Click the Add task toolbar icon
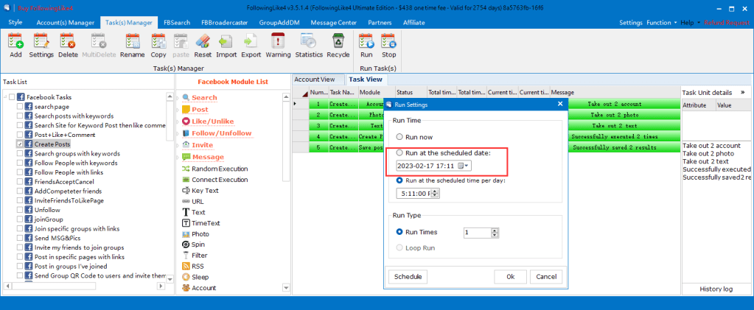Screen dimensions: 754x310 pos(15,46)
